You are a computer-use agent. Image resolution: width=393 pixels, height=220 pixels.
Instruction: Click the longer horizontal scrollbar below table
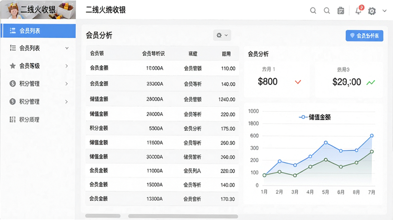click(x=183, y=216)
